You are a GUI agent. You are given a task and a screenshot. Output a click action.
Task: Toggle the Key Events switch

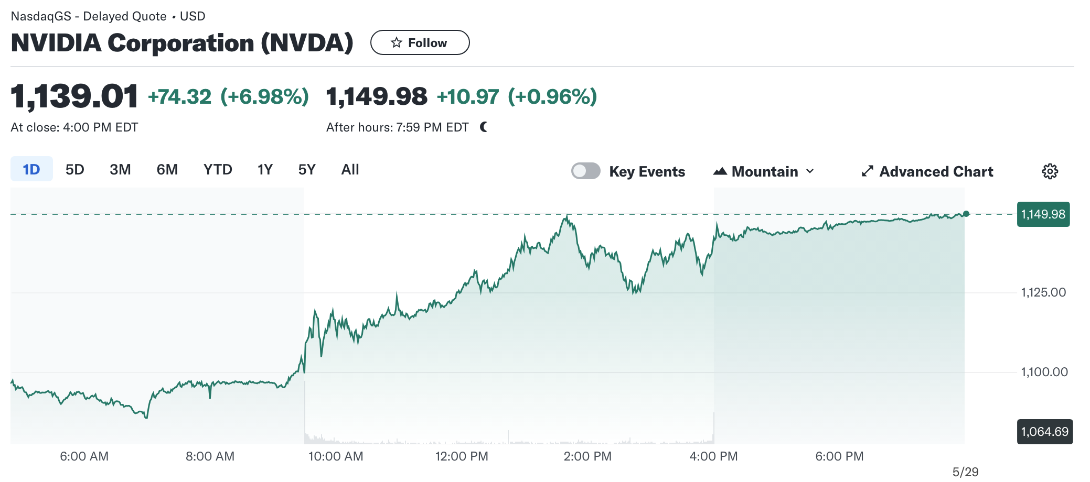point(585,171)
